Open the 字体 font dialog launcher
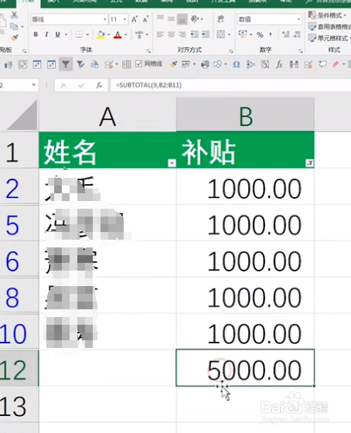The height and width of the screenshot is (433, 351). coord(148,51)
